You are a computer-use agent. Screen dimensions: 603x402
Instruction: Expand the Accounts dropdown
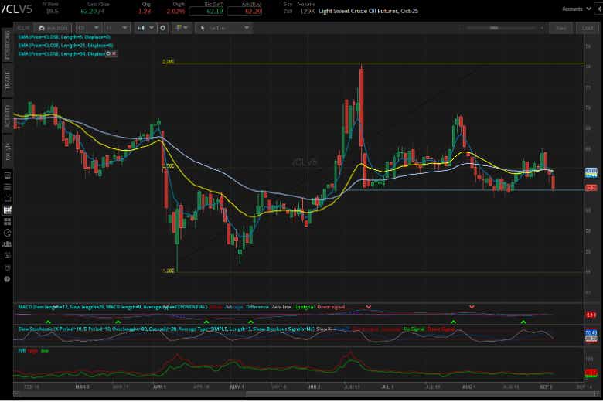(577, 9)
